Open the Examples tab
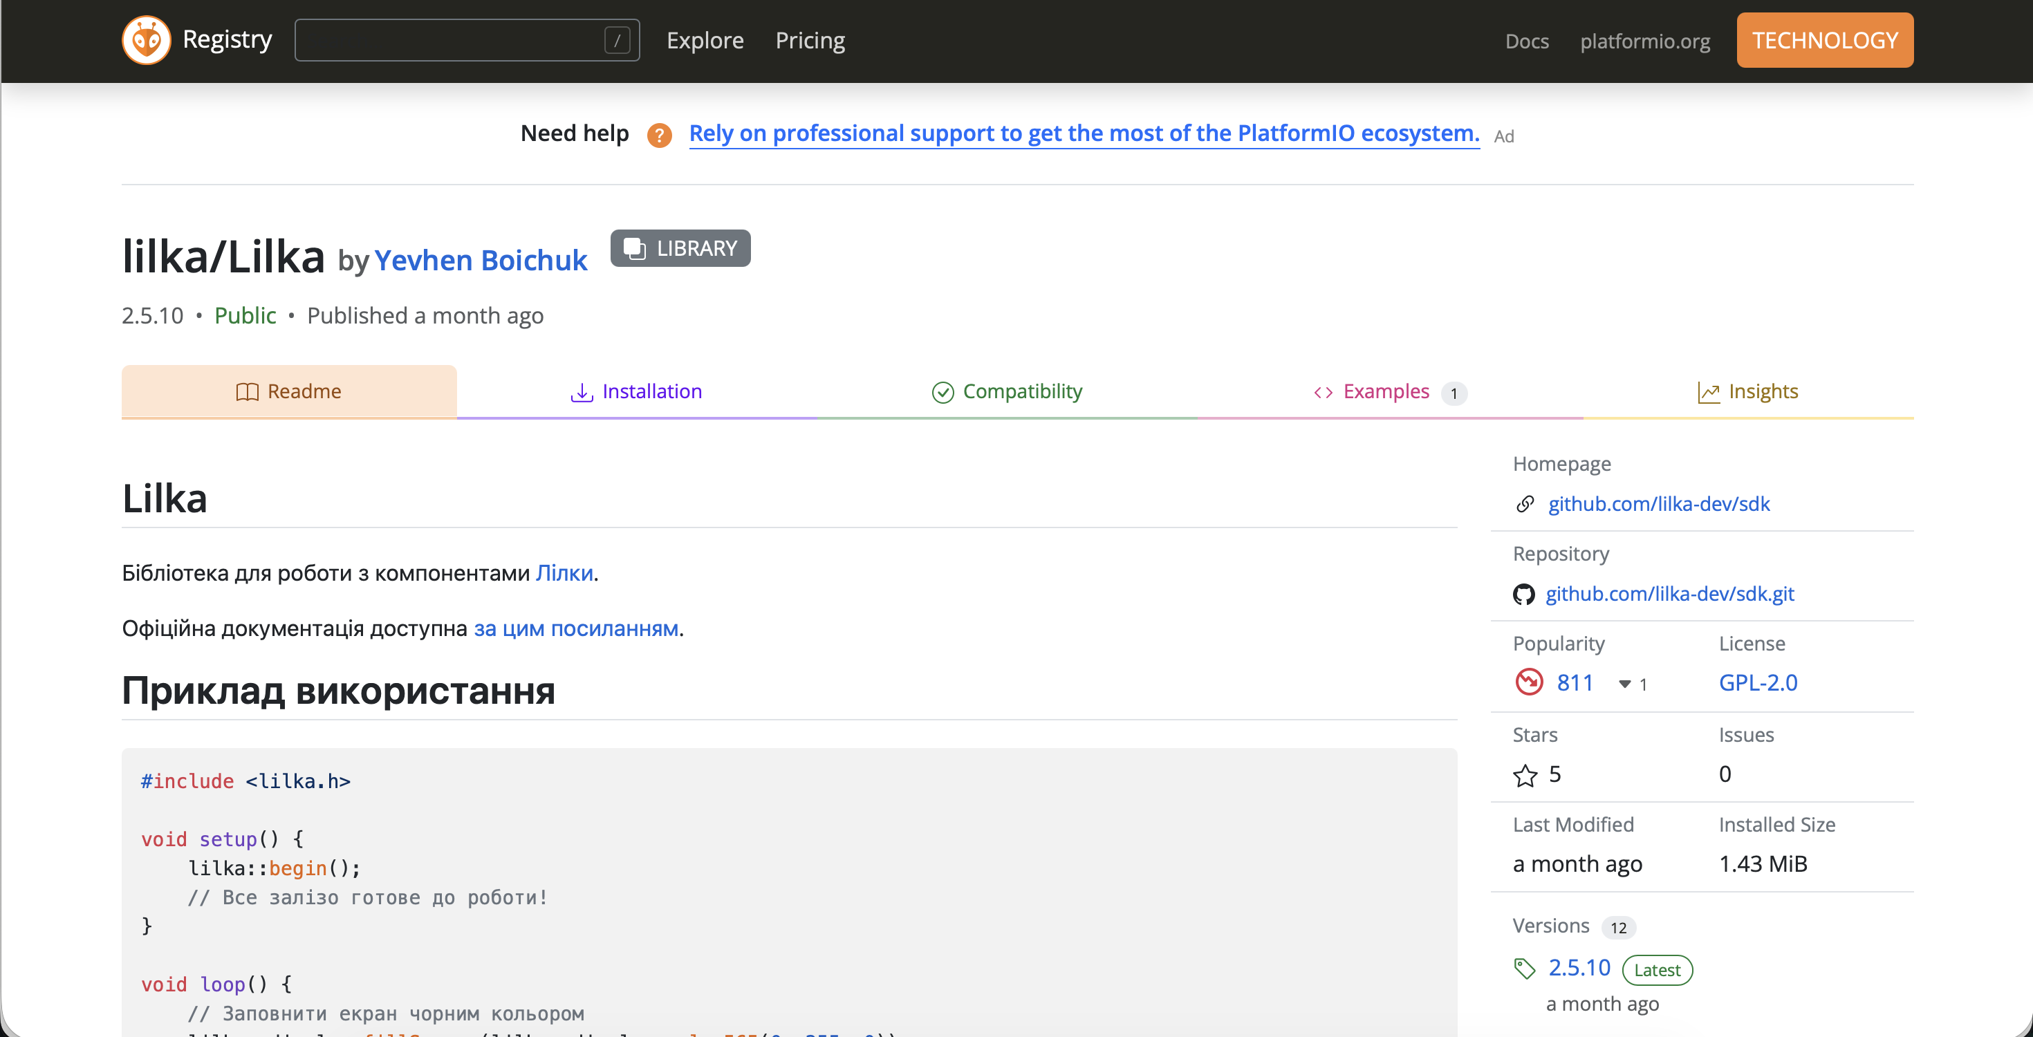 point(1390,391)
